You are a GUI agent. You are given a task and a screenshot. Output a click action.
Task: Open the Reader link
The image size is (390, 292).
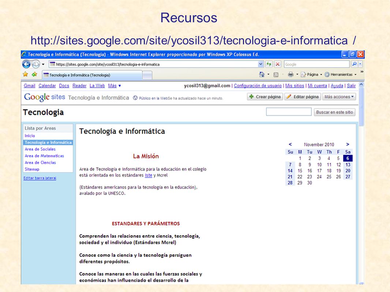(79, 85)
